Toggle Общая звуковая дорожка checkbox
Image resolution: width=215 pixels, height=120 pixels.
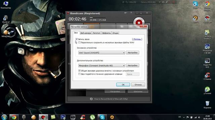(x=79, y=71)
